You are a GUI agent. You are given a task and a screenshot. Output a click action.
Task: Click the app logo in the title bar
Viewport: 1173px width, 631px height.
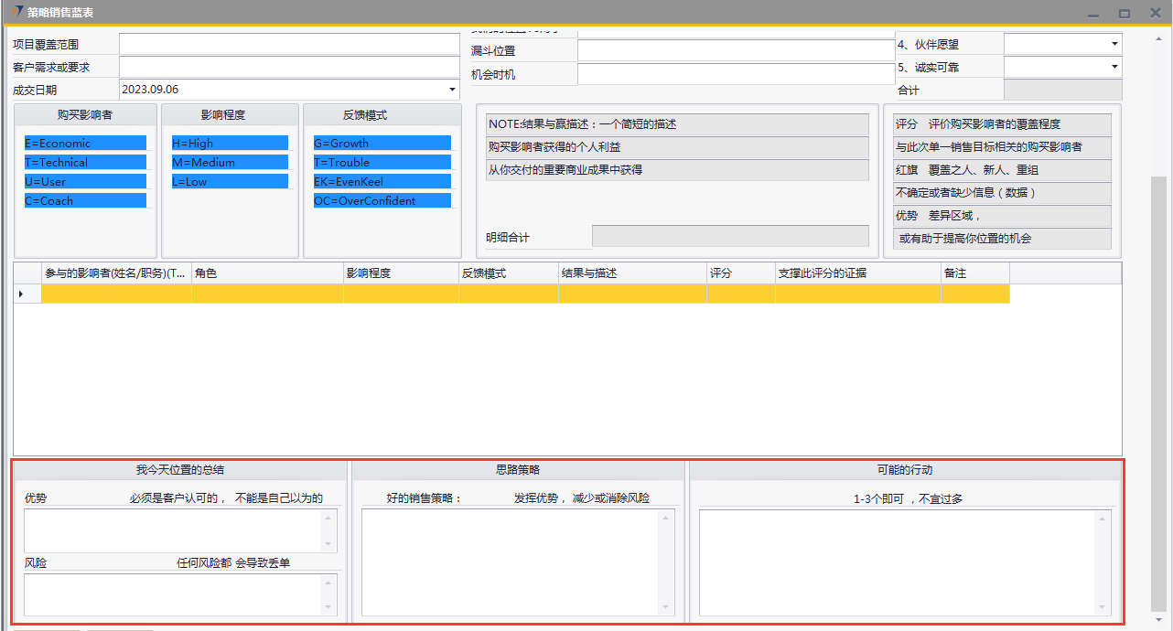pyautogui.click(x=16, y=12)
